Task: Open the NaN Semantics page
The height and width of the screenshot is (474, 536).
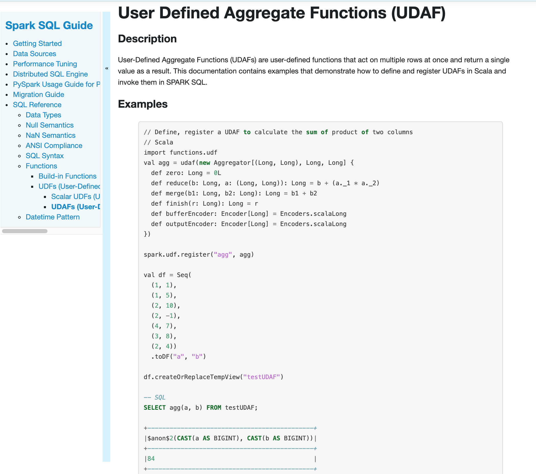Action: click(50, 135)
